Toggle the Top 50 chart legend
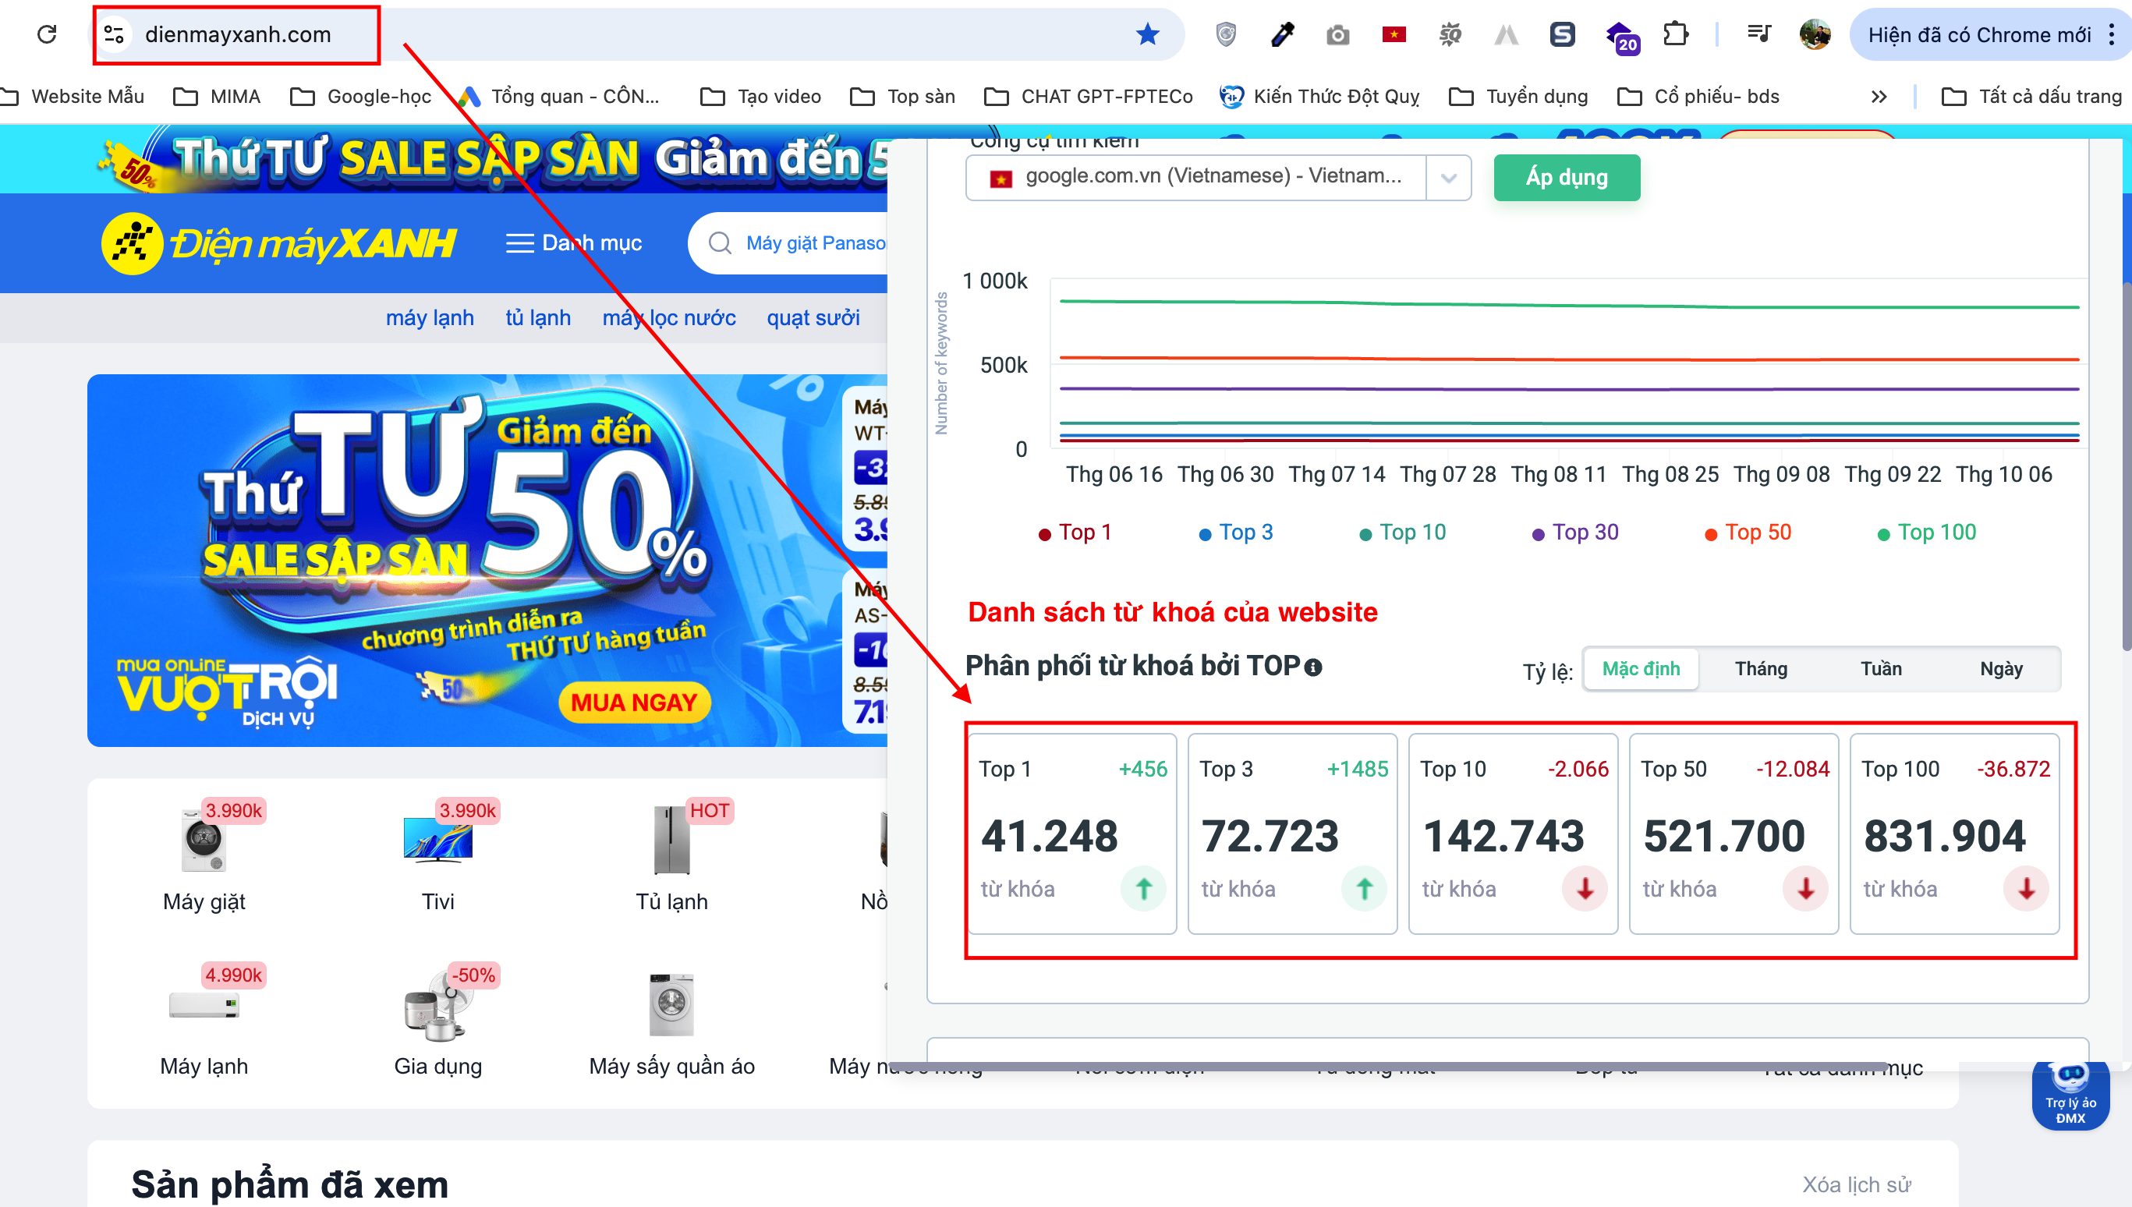The image size is (2132, 1207). click(x=1748, y=533)
